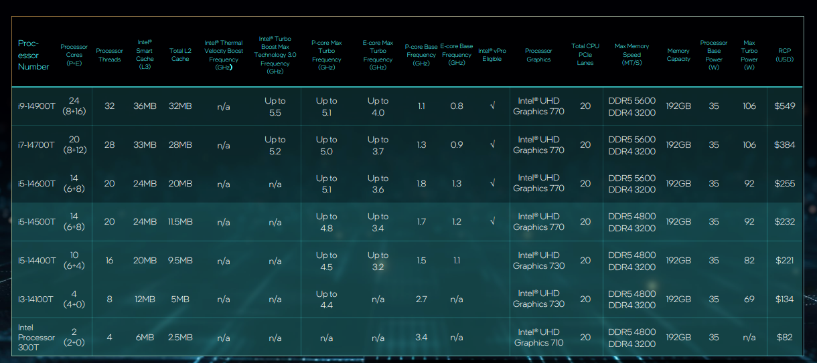This screenshot has height=363, width=817.
Task: Click the Intel vPro Eligible column header
Action: coord(492,55)
